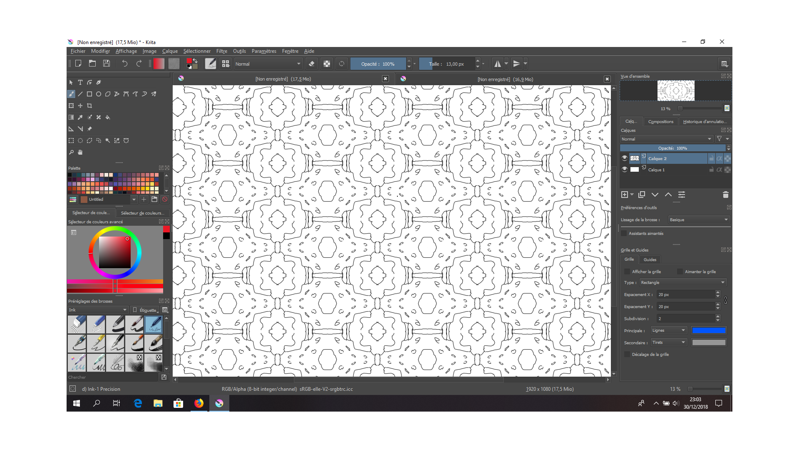Close the 16,9 Mio document tab
Viewport: 799px width, 449px height.
(607, 79)
